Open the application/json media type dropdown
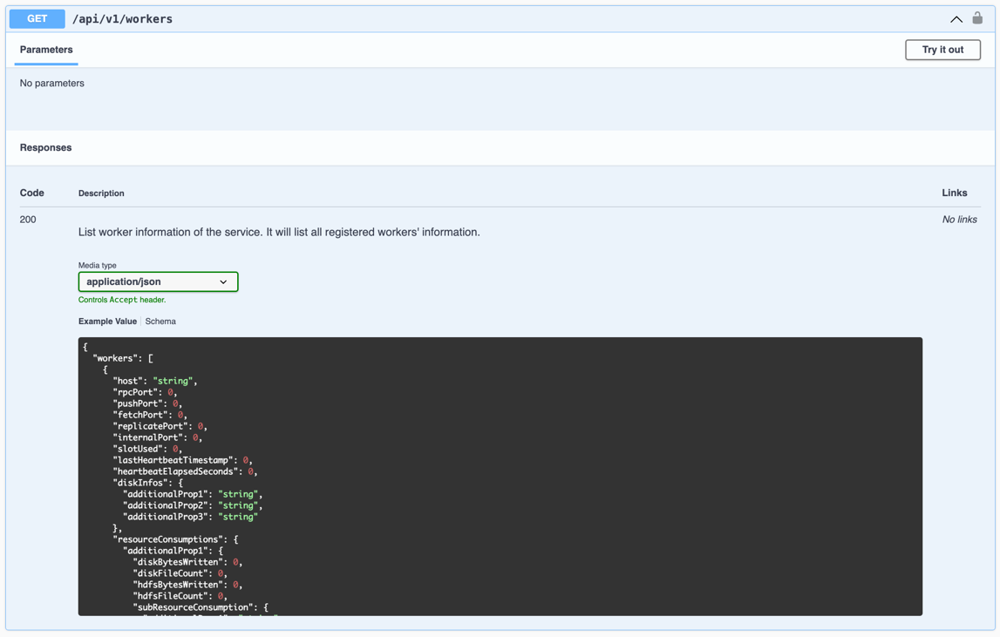Screen dimensions: 1000x637 click(x=158, y=281)
